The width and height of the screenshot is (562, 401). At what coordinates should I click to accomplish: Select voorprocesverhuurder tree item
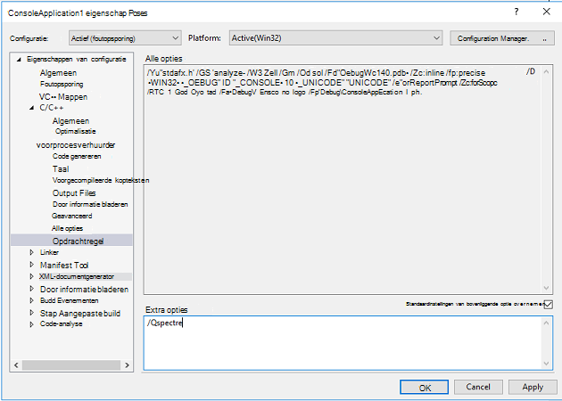pyautogui.click(x=76, y=145)
